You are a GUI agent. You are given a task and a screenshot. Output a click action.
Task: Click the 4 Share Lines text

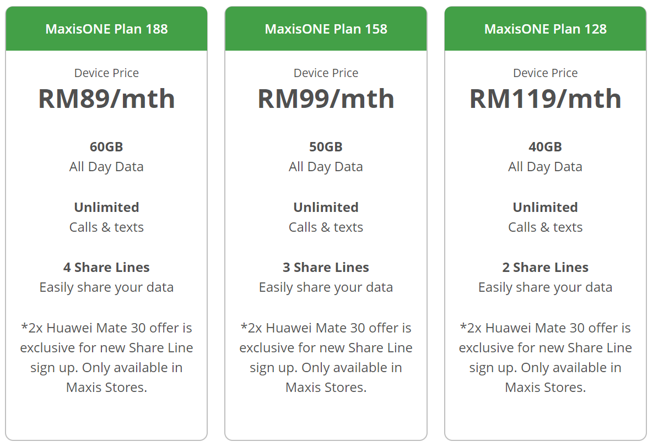pyautogui.click(x=106, y=268)
